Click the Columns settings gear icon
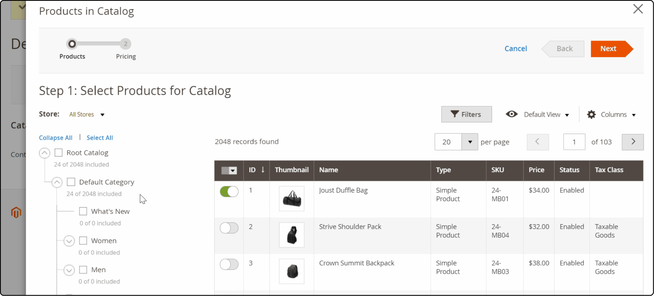This screenshot has height=296, width=654. [x=591, y=115]
